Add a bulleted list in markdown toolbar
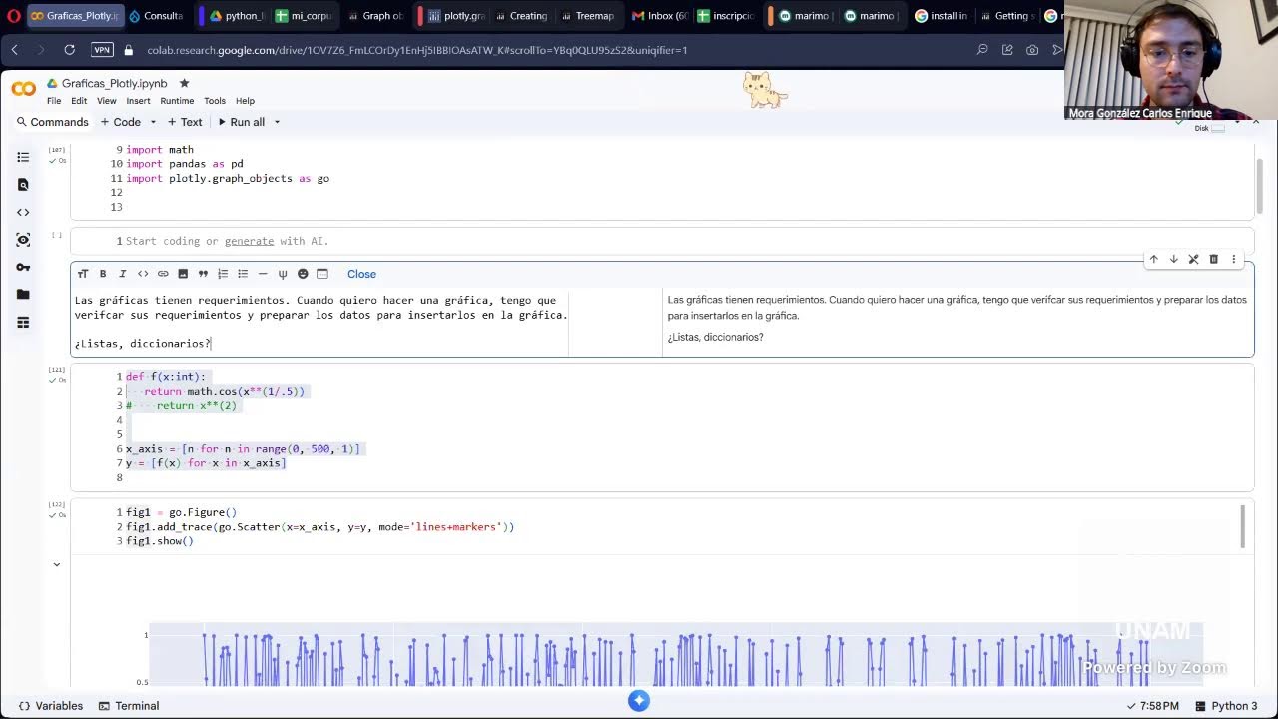The height and width of the screenshot is (719, 1278). (x=243, y=274)
